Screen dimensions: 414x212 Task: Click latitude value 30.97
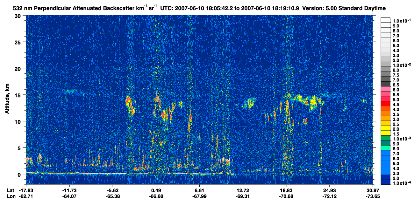coord(373,190)
